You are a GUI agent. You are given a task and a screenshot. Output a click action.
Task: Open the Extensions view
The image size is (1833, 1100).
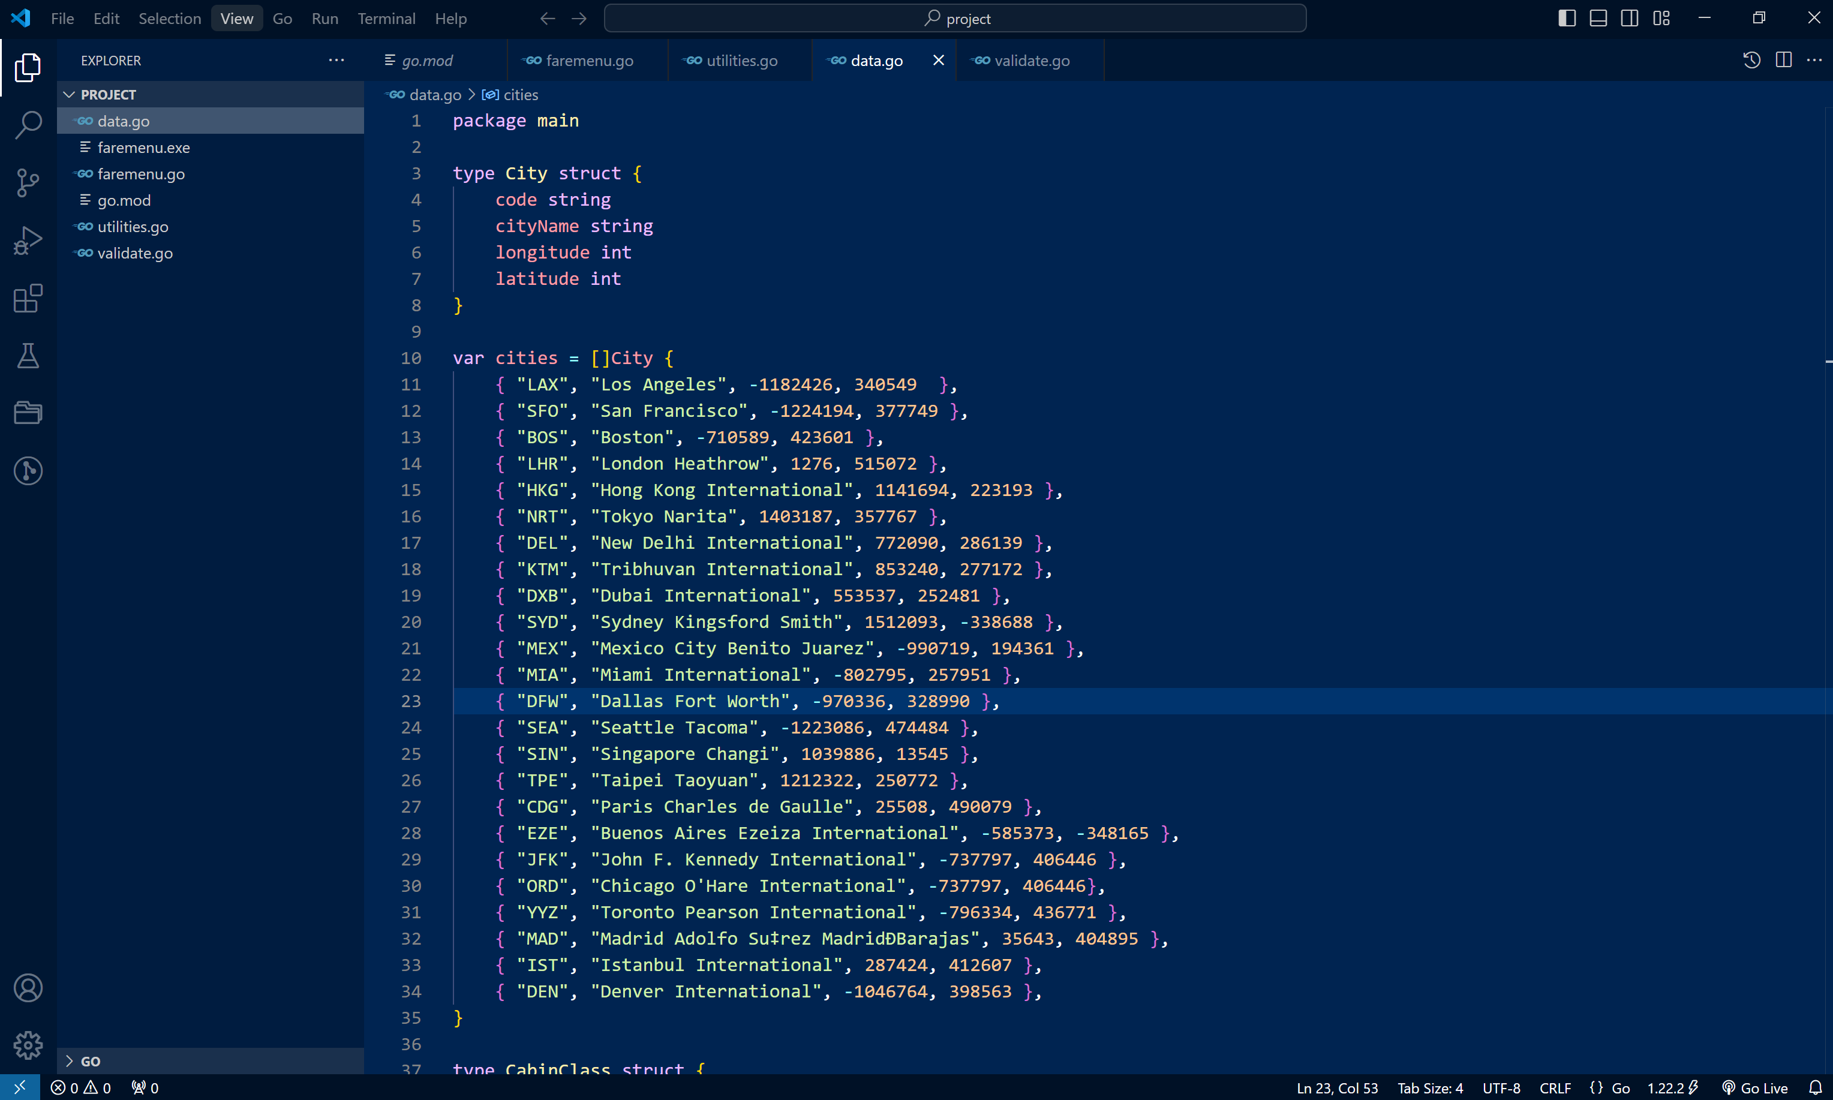[x=28, y=298]
